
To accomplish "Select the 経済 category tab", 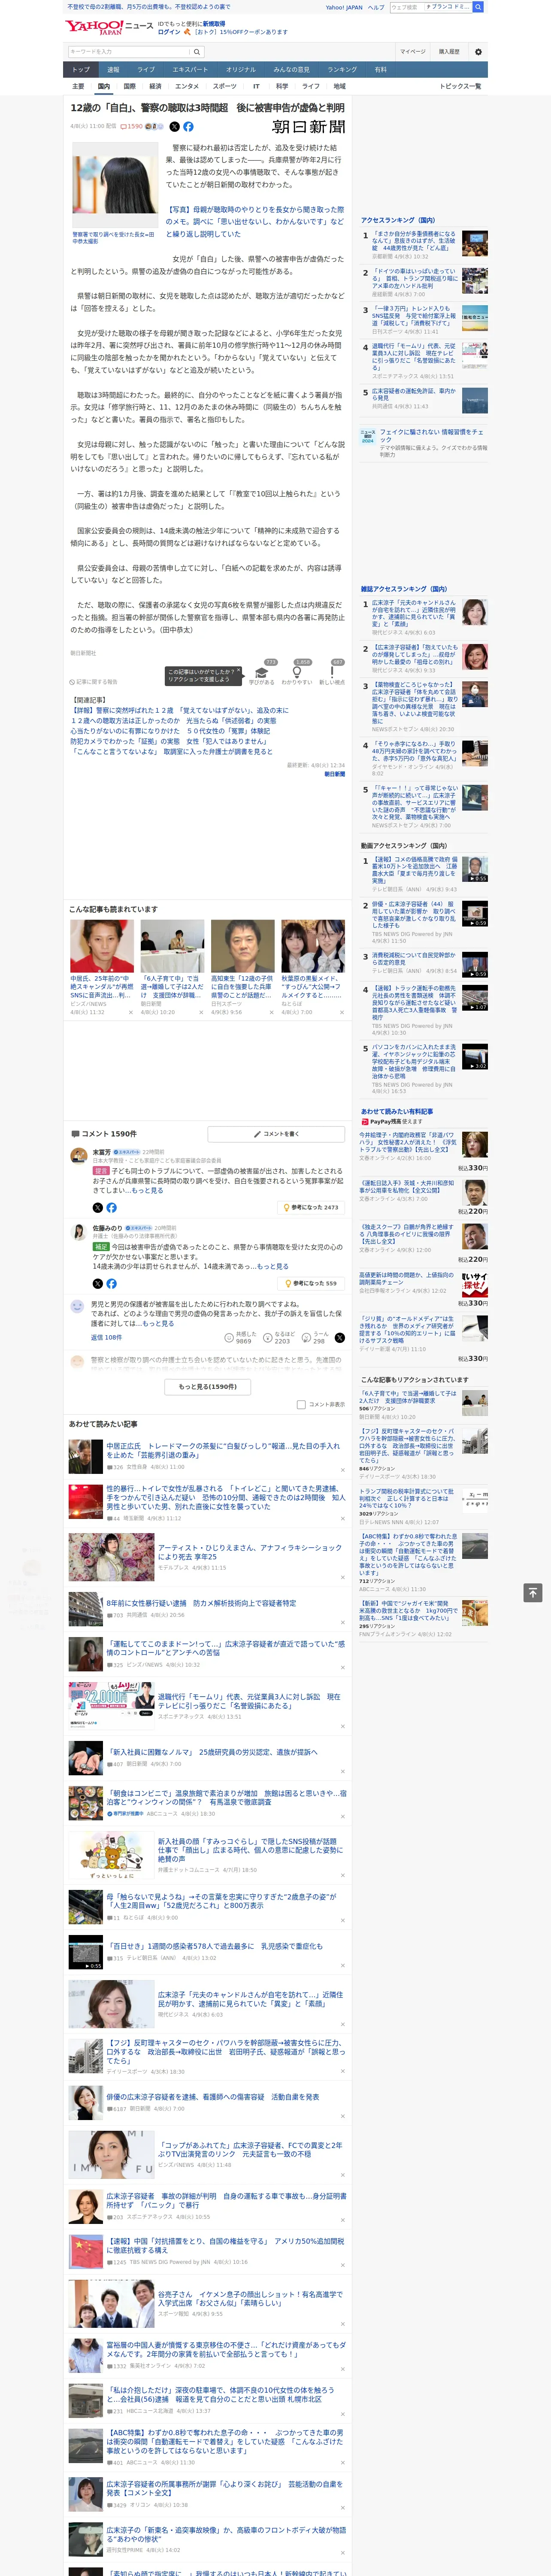I will 155,86.
